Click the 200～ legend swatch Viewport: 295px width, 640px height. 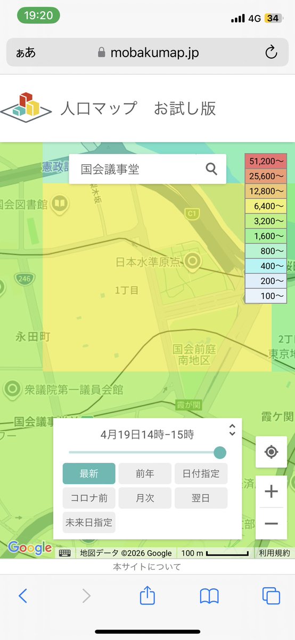click(266, 281)
